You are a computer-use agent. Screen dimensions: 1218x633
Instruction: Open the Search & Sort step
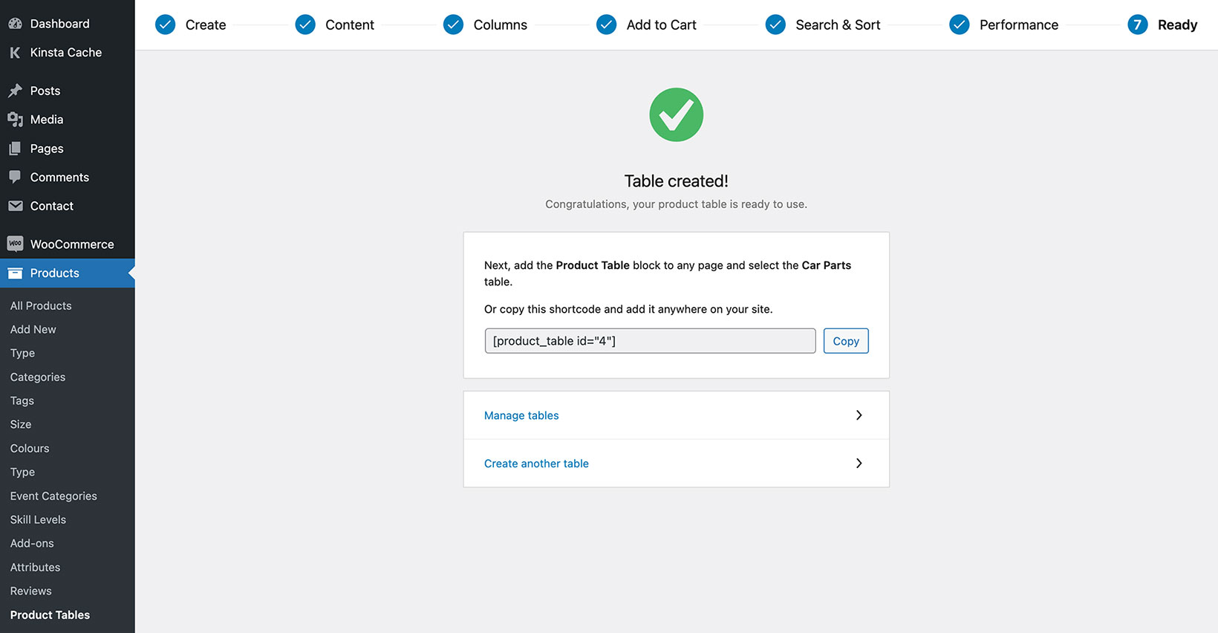tap(837, 25)
